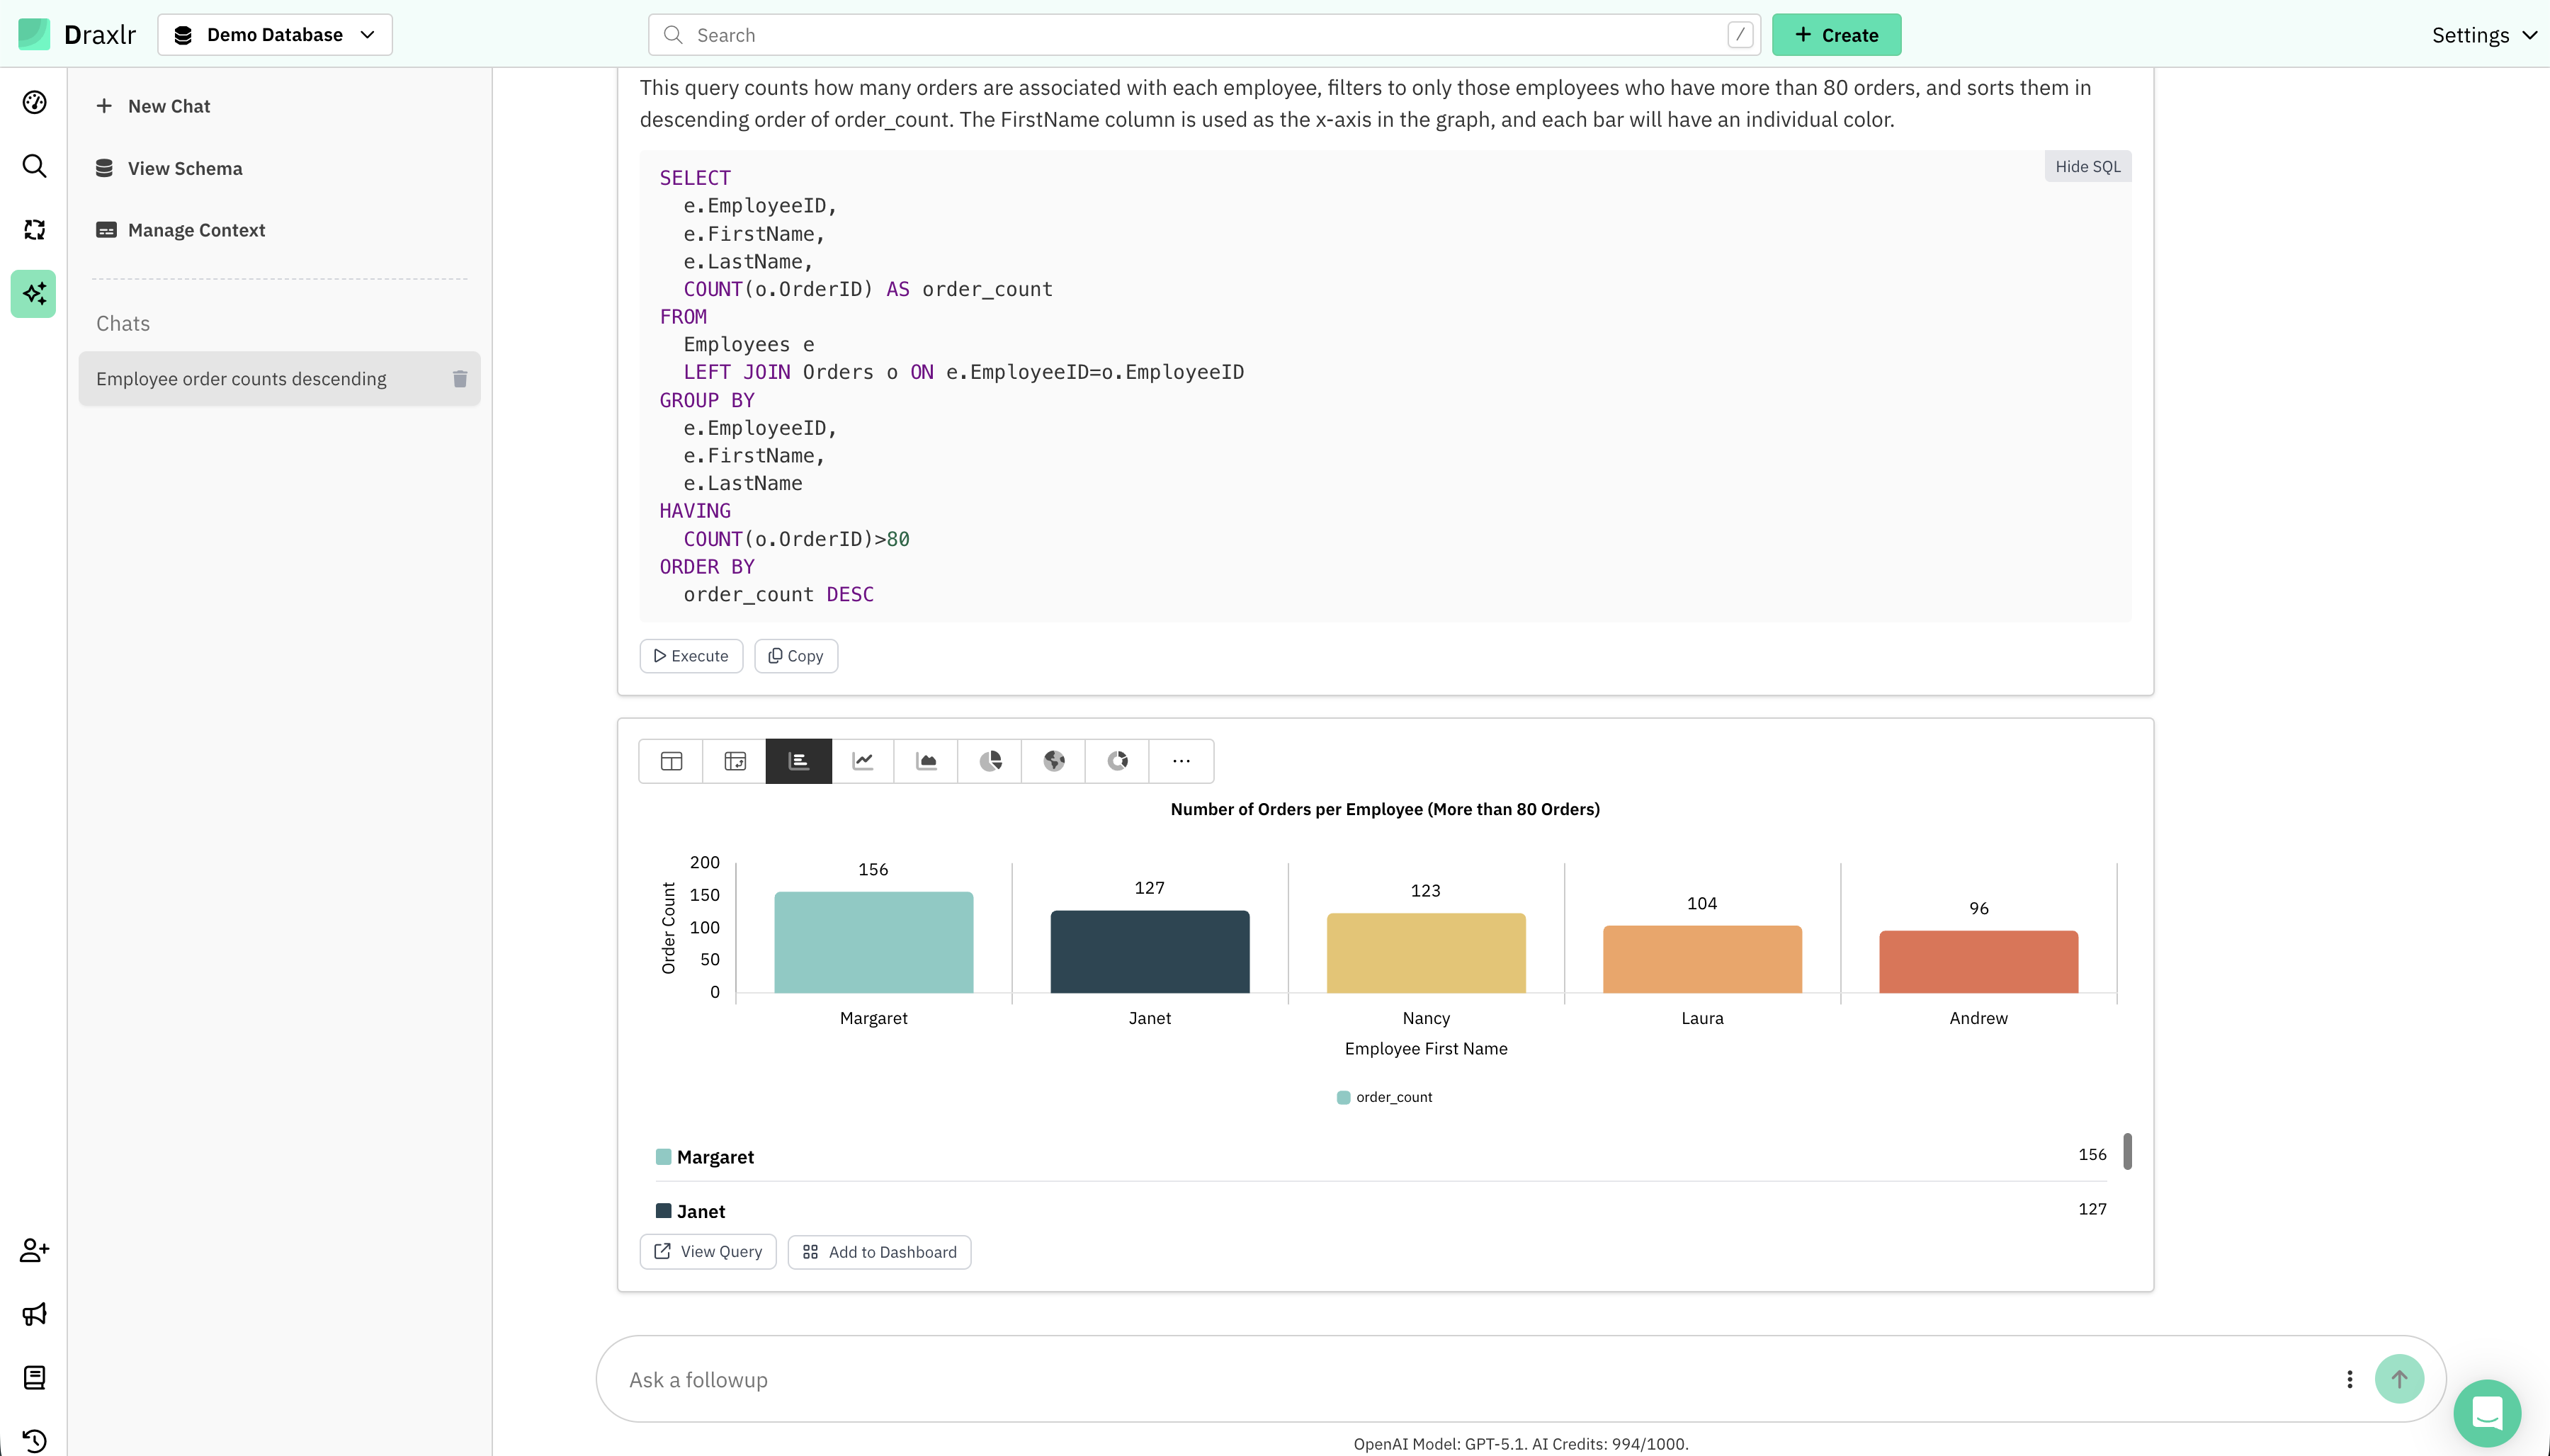This screenshot has width=2550, height=1456.
Task: Click the Execute SQL button
Action: point(691,656)
